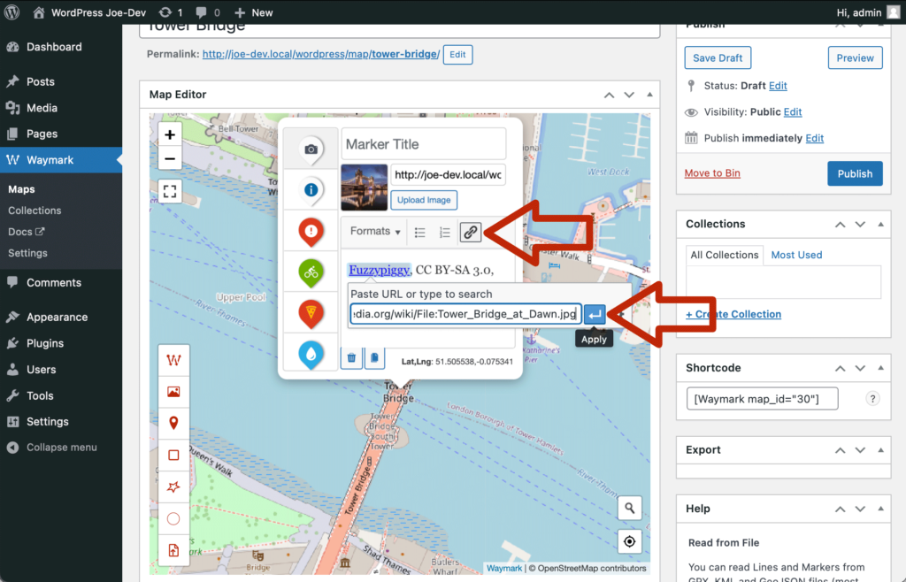Image resolution: width=906 pixels, height=582 pixels.
Task: Switch to the Most Used tab
Action: pyautogui.click(x=796, y=255)
